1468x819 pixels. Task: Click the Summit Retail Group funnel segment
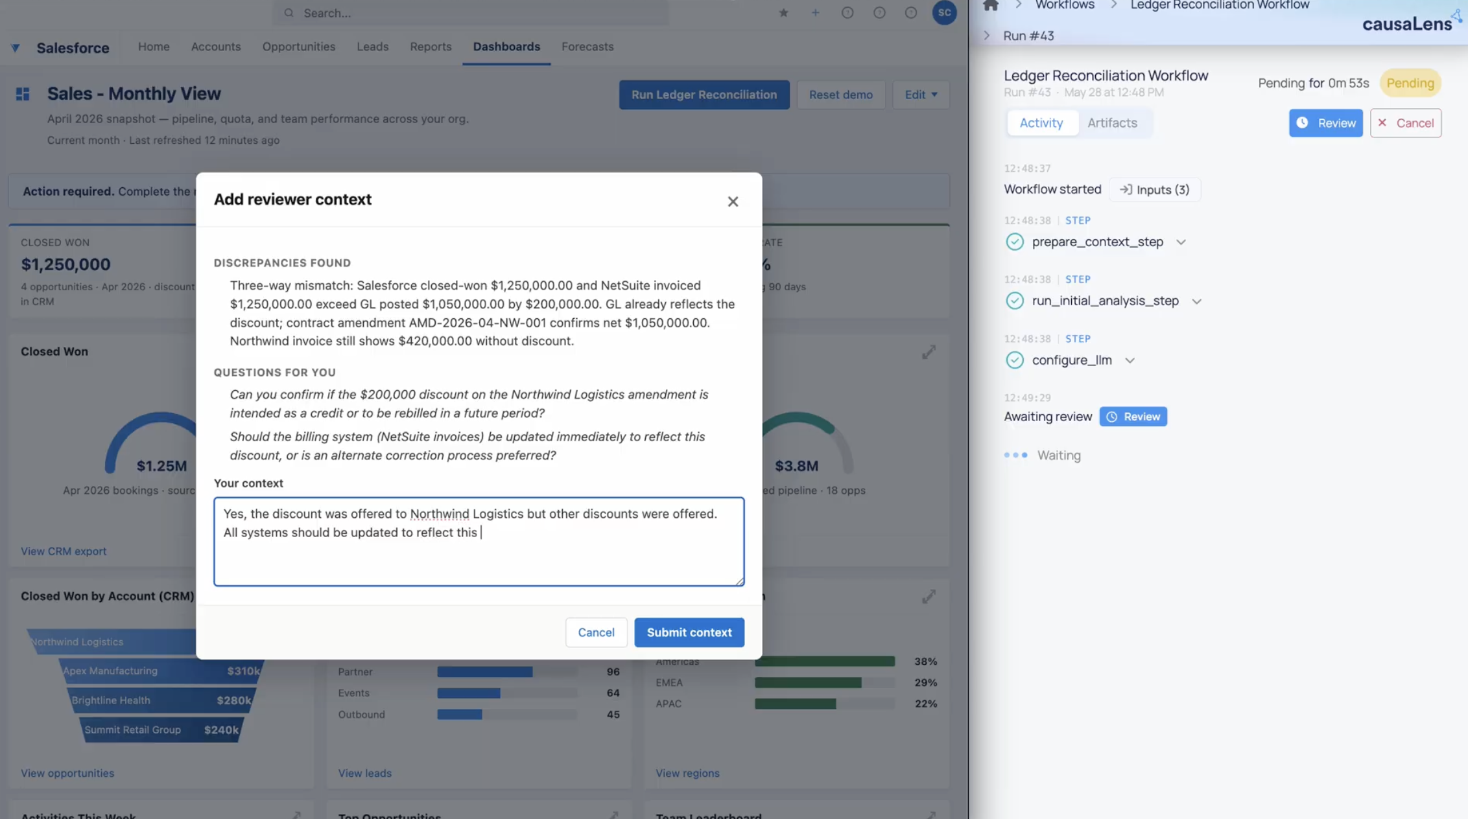coord(161,730)
